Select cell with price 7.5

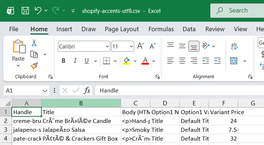click(x=223, y=130)
